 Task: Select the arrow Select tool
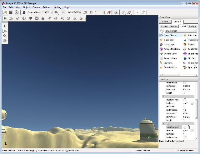point(5,26)
